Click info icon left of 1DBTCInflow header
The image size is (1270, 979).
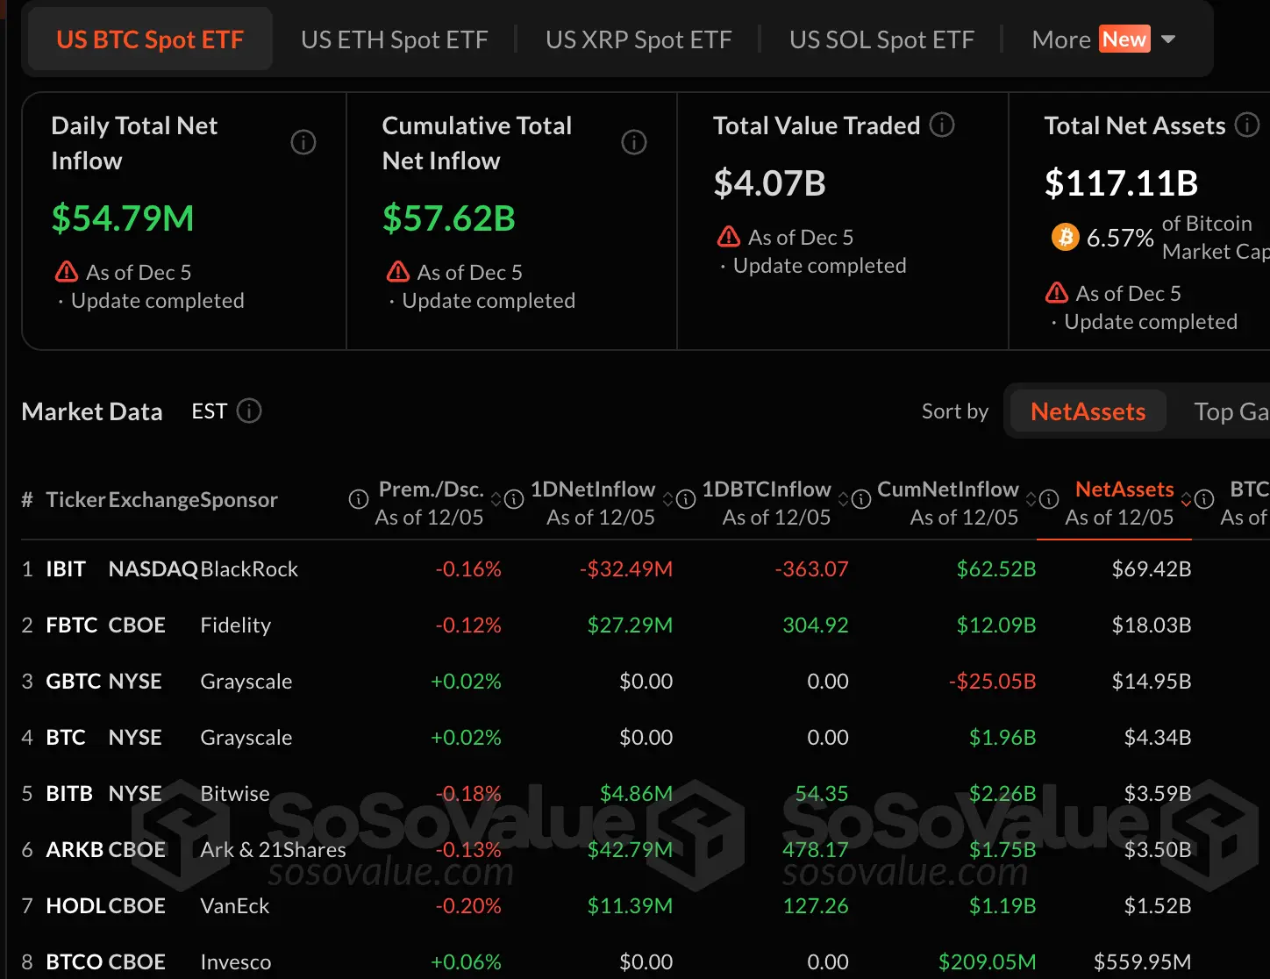(686, 499)
